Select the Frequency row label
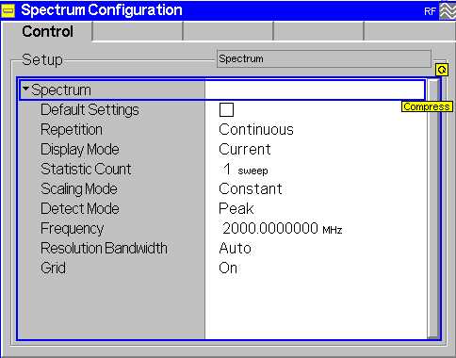456x358 pixels. point(72,229)
